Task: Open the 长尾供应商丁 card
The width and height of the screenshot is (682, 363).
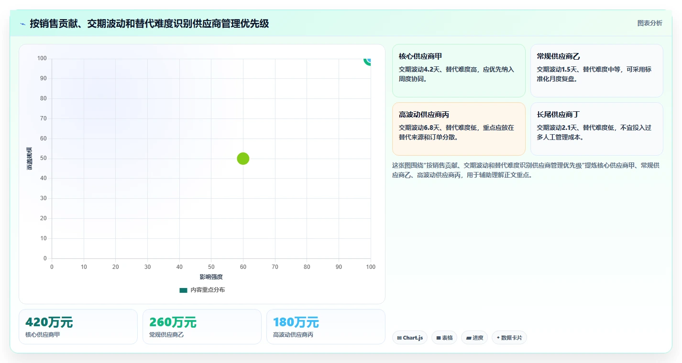Action: tap(596, 129)
